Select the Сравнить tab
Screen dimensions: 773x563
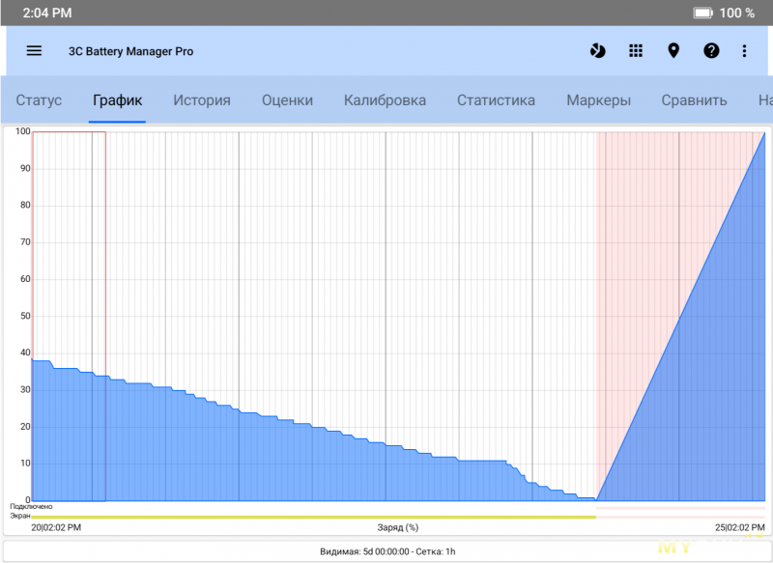coord(694,100)
